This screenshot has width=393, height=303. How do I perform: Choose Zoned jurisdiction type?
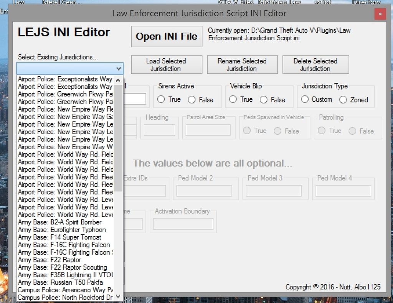[x=343, y=100]
